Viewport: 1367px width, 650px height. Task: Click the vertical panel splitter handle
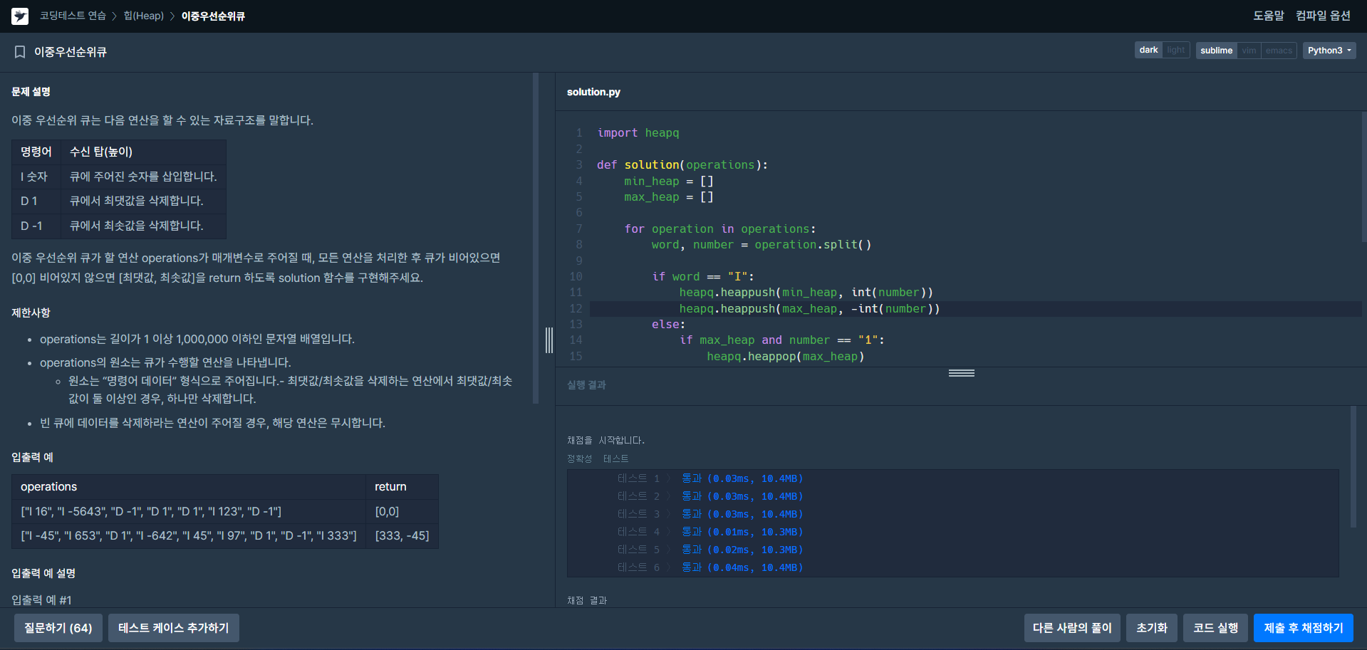click(549, 340)
